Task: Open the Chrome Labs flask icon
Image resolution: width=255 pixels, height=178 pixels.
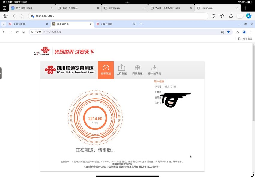Action: [238, 32]
